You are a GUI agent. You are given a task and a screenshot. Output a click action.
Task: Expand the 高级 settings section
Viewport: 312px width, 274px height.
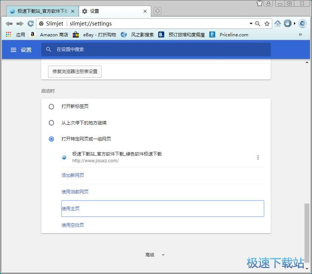pyautogui.click(x=155, y=255)
